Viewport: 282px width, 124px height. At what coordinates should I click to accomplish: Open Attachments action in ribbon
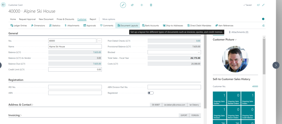[72, 26]
